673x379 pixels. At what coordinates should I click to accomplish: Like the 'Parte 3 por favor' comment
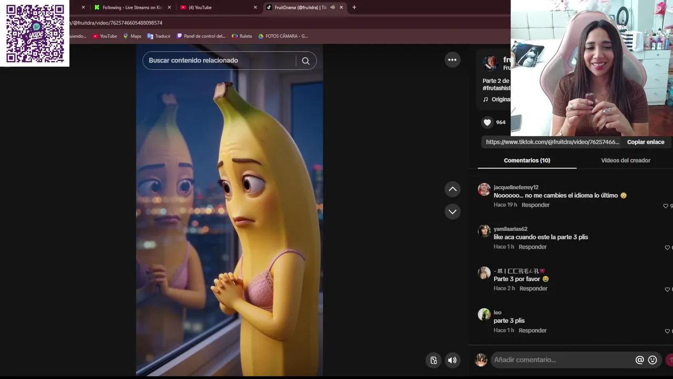pyautogui.click(x=667, y=289)
